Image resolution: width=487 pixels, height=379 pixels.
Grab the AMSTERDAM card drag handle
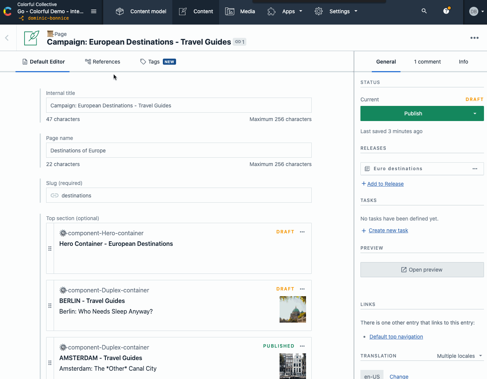tap(50, 363)
